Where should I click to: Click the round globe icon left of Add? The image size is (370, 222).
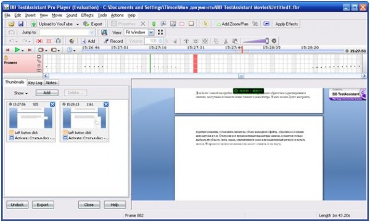click(x=72, y=41)
